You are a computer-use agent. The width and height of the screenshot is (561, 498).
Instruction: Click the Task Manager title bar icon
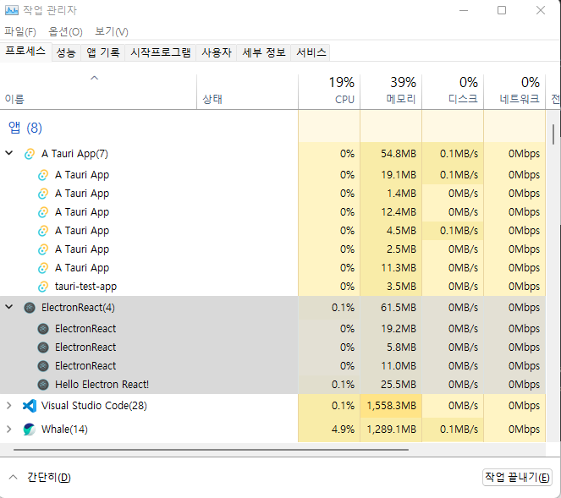(x=12, y=10)
